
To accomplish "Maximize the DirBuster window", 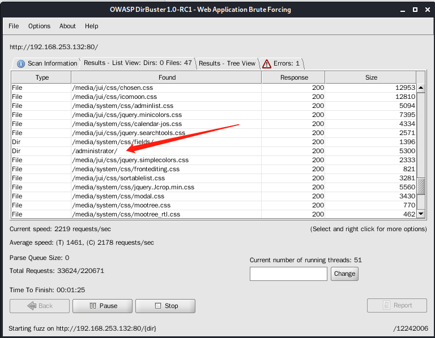I will (x=415, y=10).
